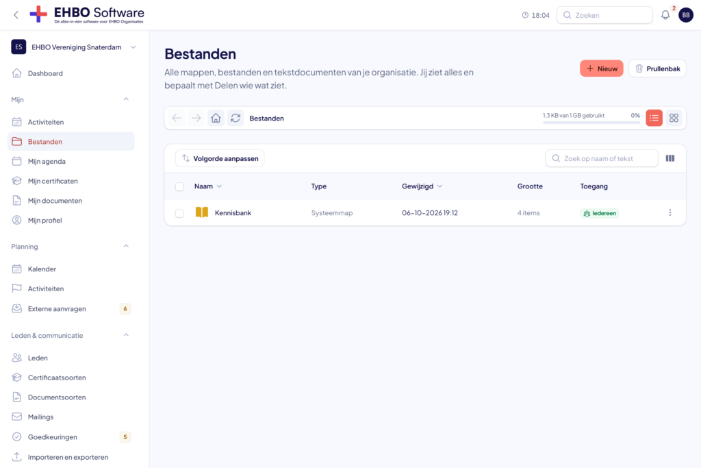Open Mailings in the sidebar

[x=71, y=417]
